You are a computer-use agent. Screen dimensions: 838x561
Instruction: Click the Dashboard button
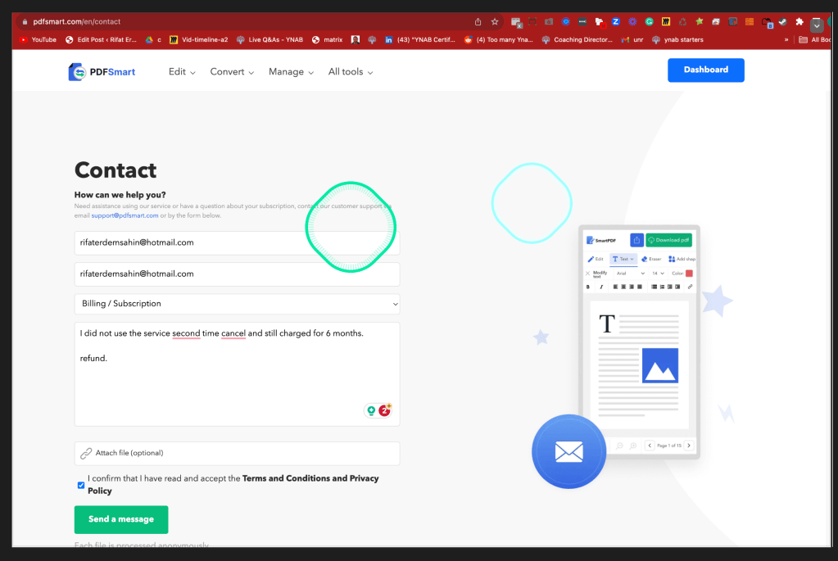click(706, 70)
